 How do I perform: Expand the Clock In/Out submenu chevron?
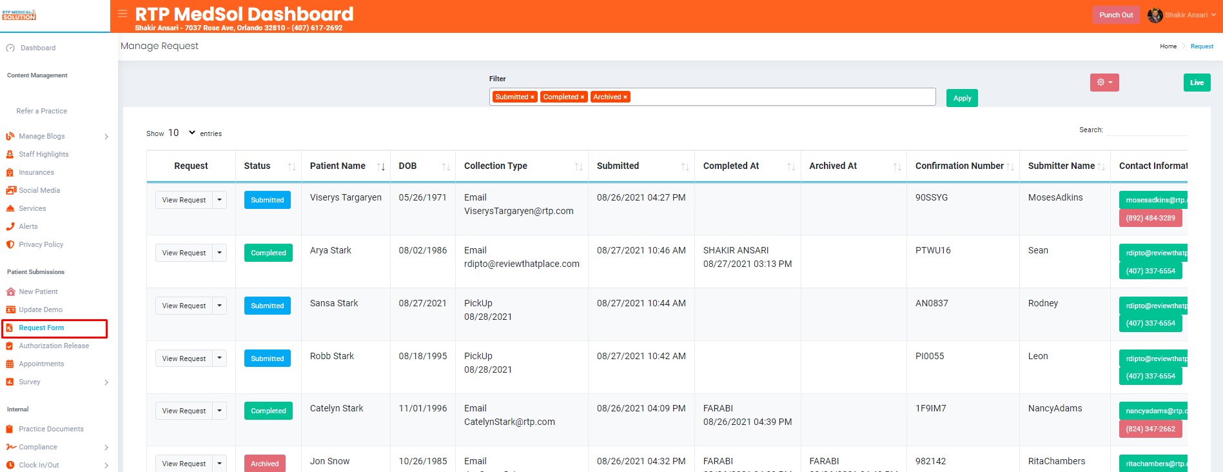click(106, 465)
